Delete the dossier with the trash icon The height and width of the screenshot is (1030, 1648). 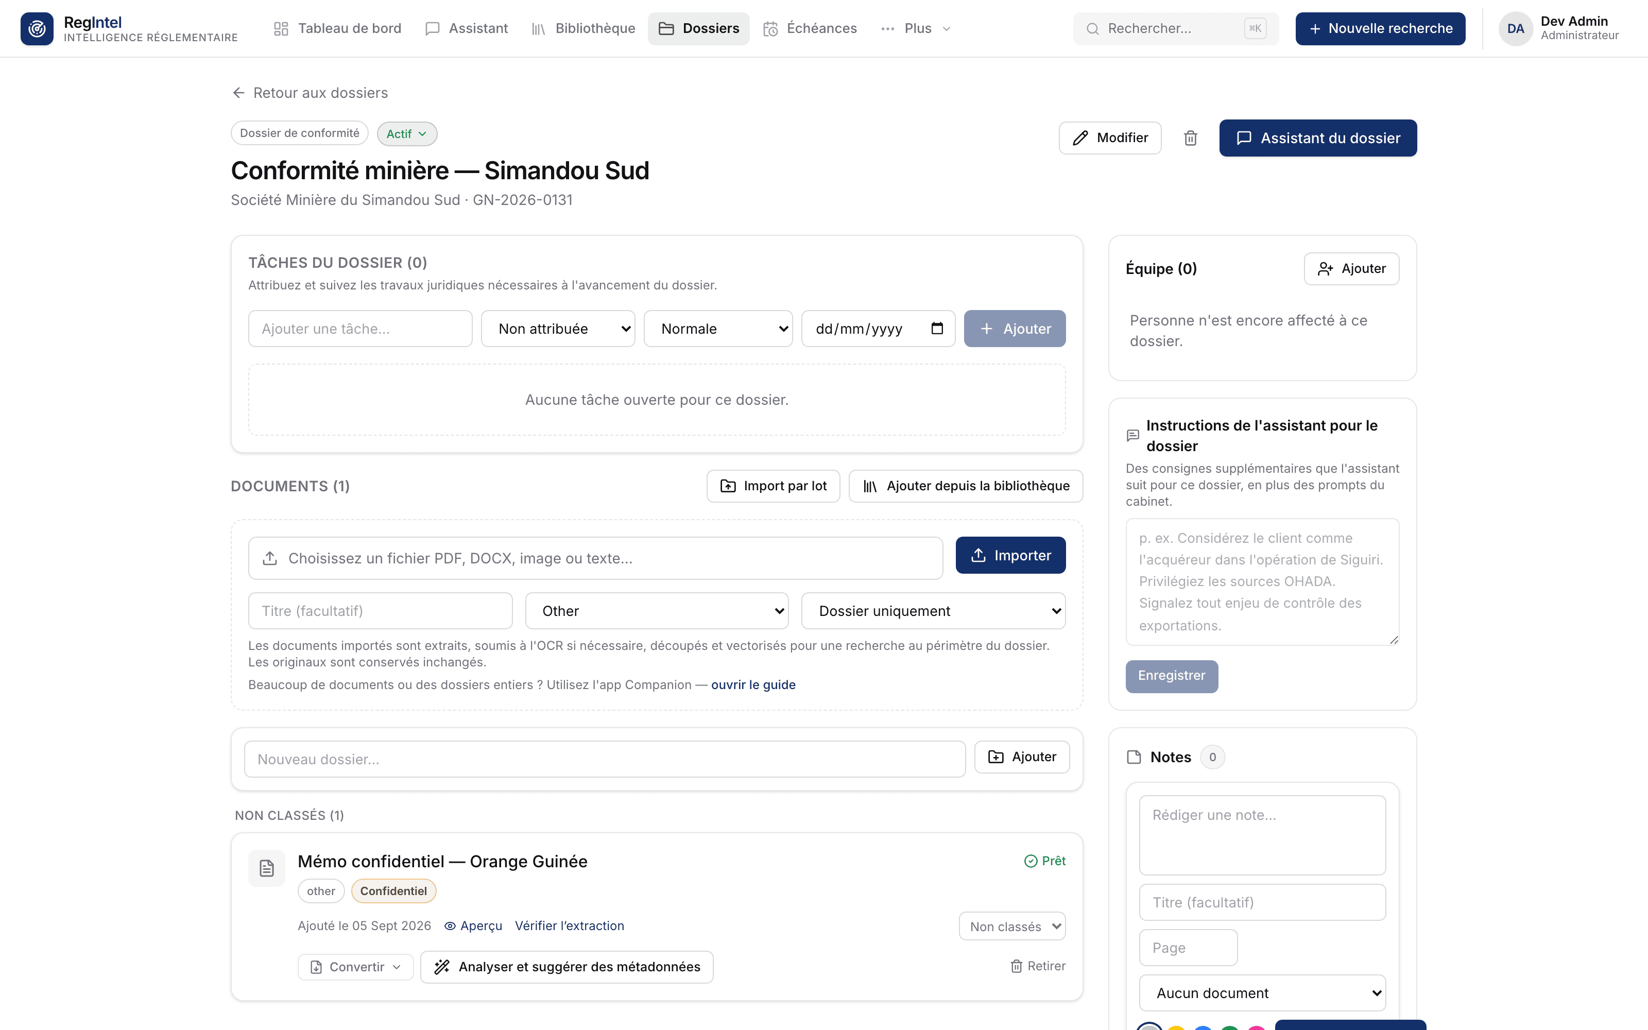click(x=1190, y=139)
